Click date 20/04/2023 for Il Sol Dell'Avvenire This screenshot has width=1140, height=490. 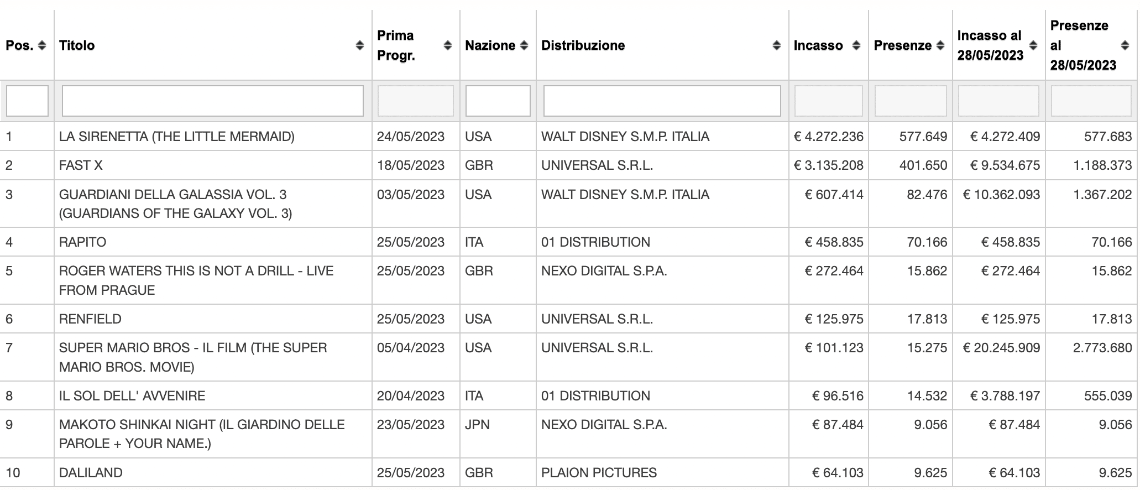tap(411, 396)
